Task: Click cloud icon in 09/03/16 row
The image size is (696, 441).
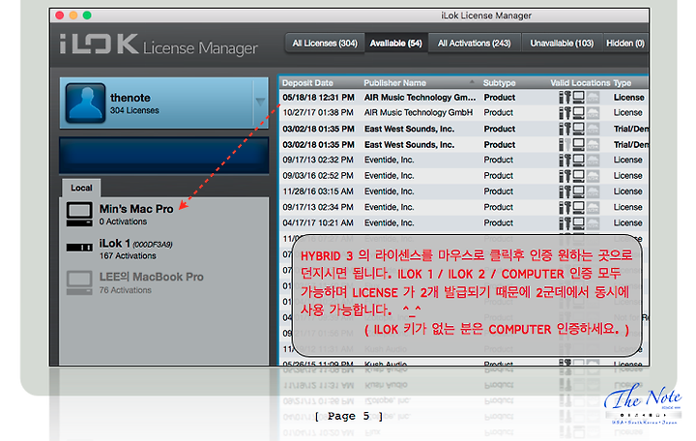Action: click(x=593, y=176)
